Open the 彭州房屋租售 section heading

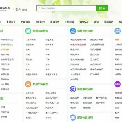[40, 31]
